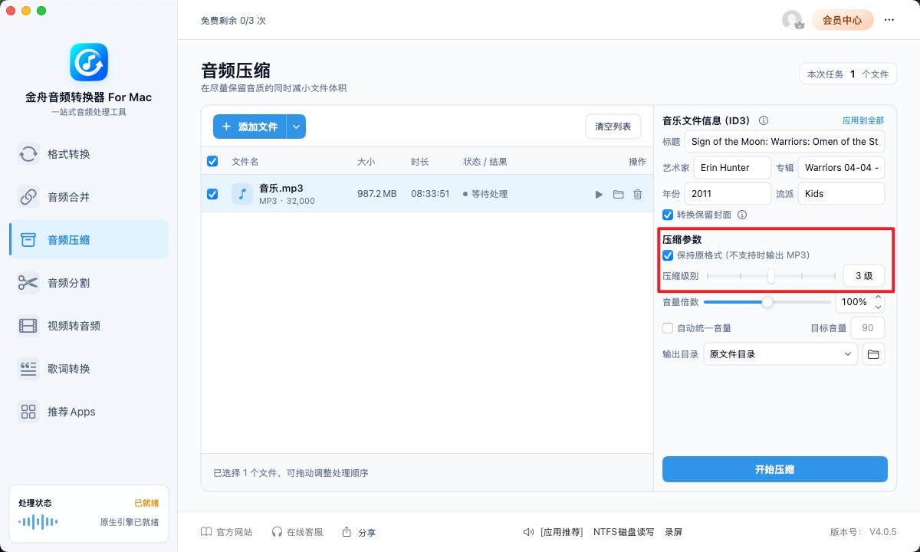Image resolution: width=920 pixels, height=552 pixels.
Task: Click the user avatar icon
Action: point(792,21)
